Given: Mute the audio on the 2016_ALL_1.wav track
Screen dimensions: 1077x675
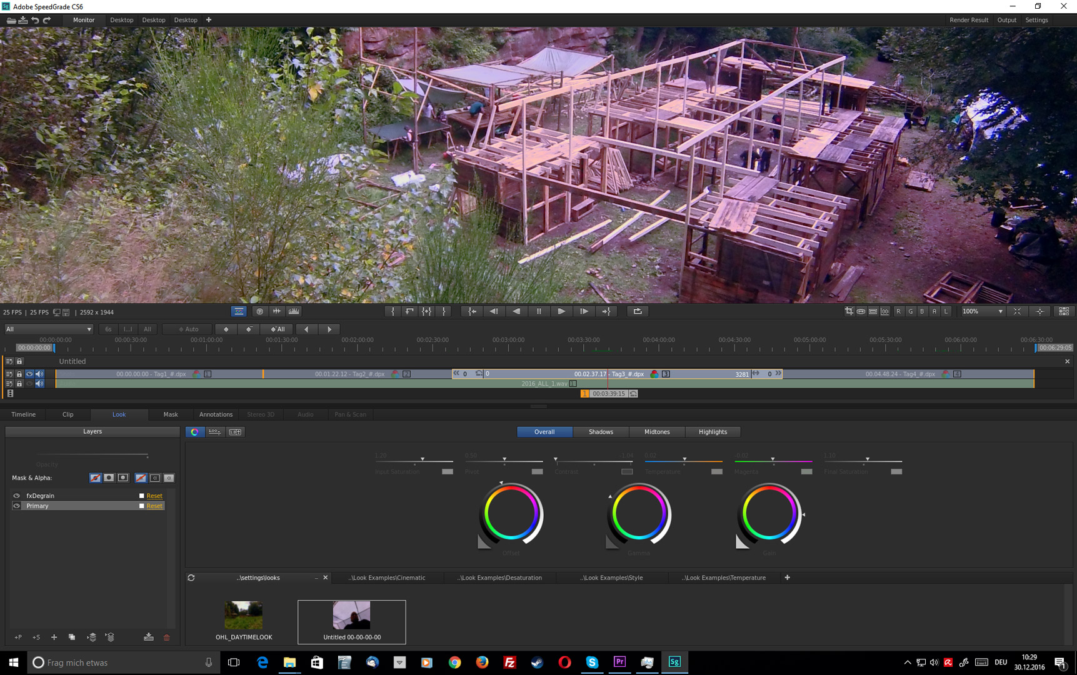Looking at the screenshot, I should 39,384.
